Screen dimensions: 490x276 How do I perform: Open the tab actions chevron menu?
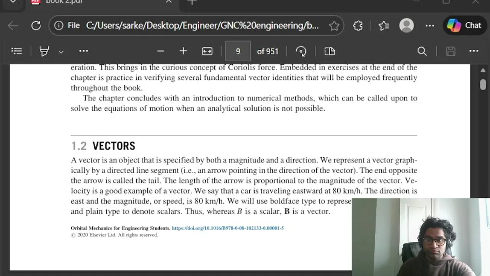(13, 2)
